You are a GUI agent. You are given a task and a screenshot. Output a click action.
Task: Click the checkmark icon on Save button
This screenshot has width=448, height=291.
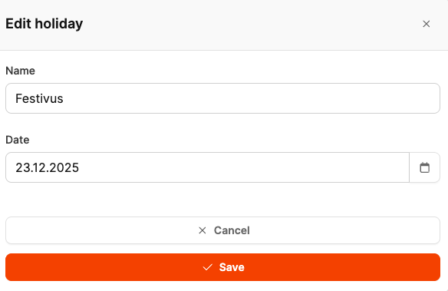point(208,267)
